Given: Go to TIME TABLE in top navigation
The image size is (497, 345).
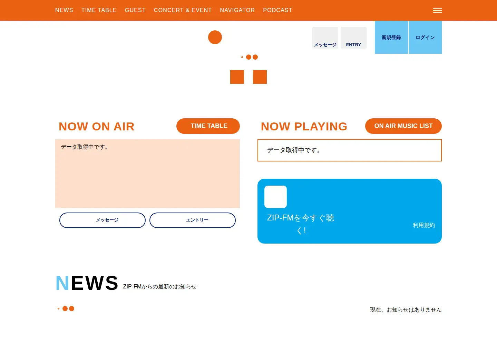Looking at the screenshot, I should point(99,10).
